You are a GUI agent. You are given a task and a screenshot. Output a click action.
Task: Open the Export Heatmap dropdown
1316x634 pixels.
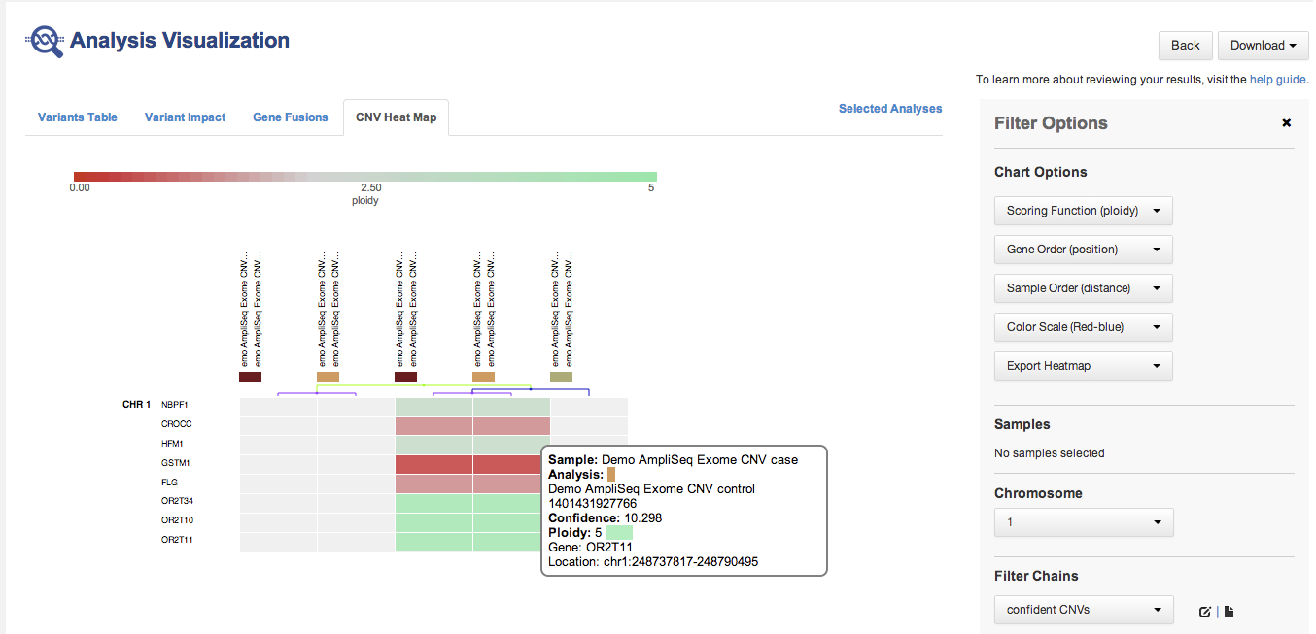(1083, 366)
